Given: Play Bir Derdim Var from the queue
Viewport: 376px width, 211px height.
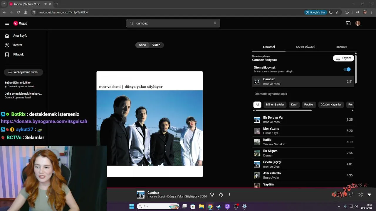Looking at the screenshot, I should [x=303, y=120].
